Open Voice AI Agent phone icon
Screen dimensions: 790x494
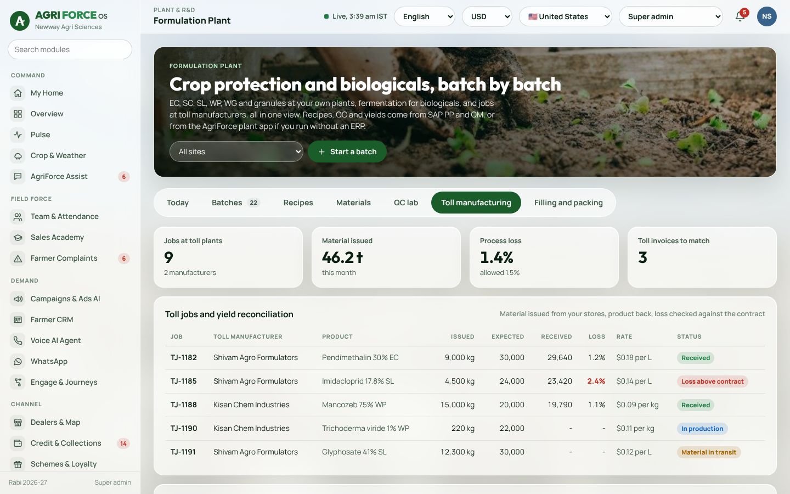point(18,341)
